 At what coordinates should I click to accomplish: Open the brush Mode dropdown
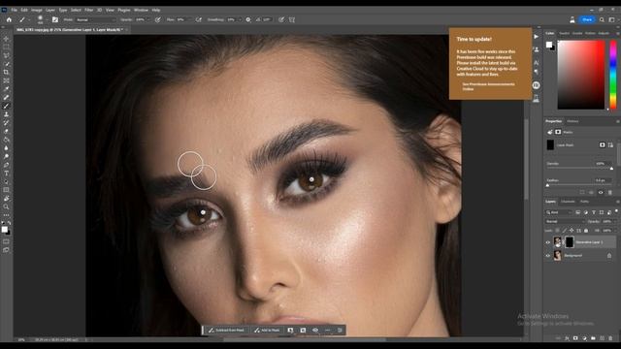(x=95, y=19)
